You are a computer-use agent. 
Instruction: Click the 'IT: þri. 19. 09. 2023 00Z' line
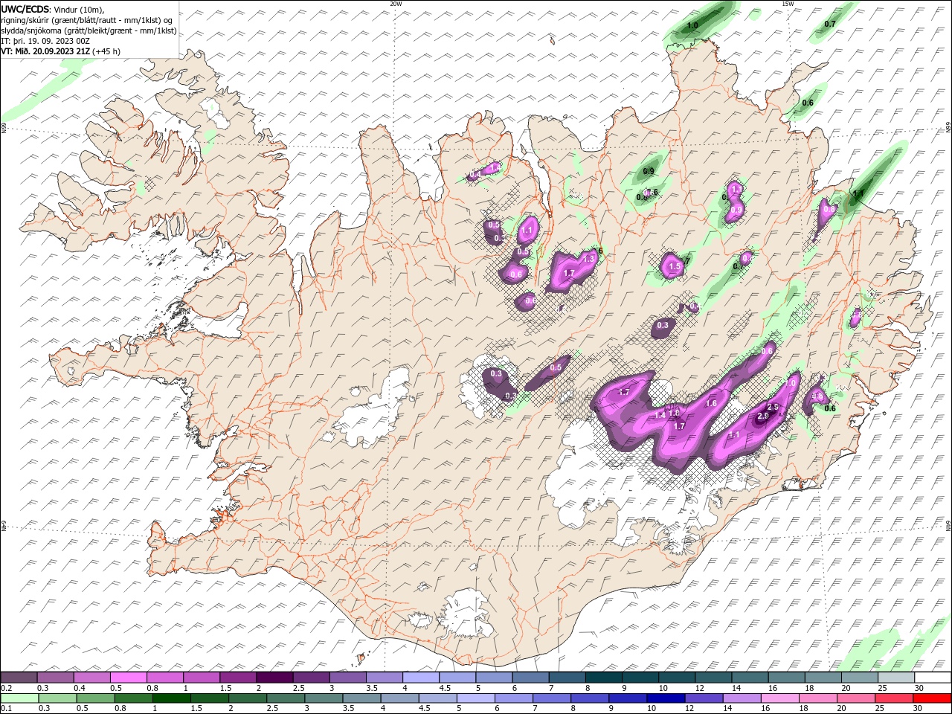[45, 41]
